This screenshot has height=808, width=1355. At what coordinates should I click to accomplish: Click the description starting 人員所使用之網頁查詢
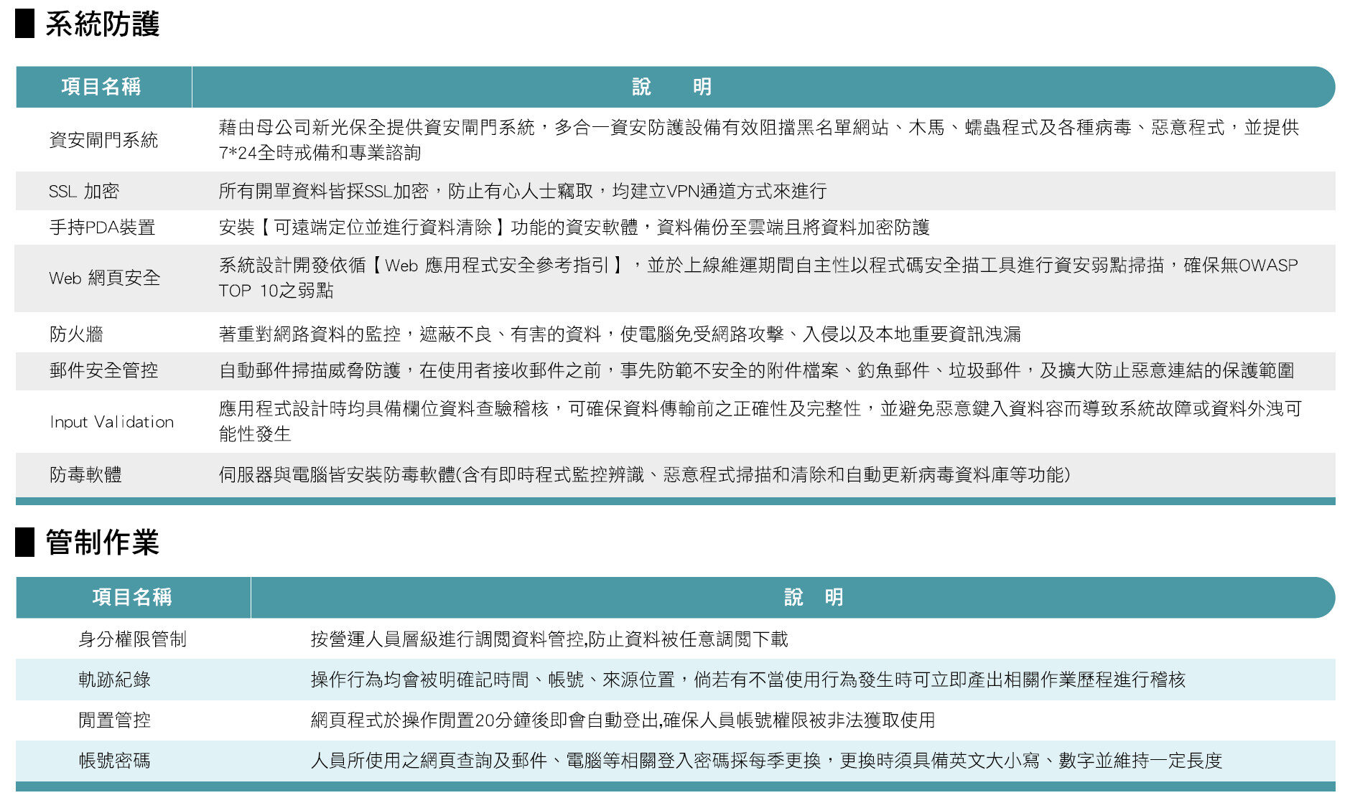766,761
